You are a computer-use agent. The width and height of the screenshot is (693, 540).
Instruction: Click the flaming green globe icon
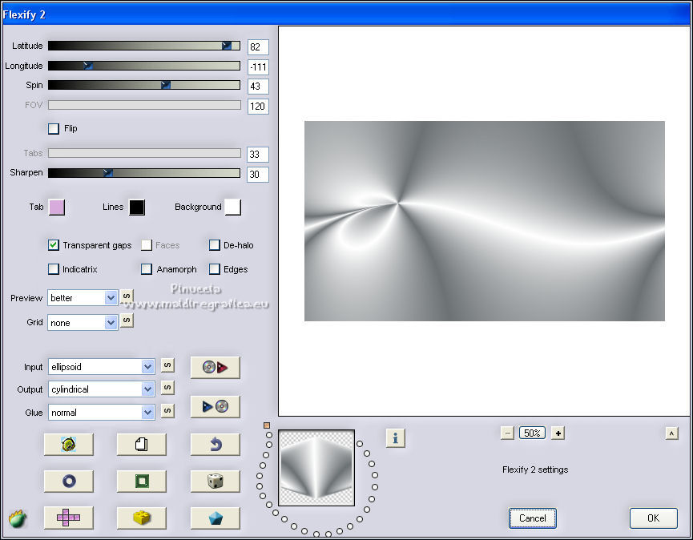[x=18, y=519]
